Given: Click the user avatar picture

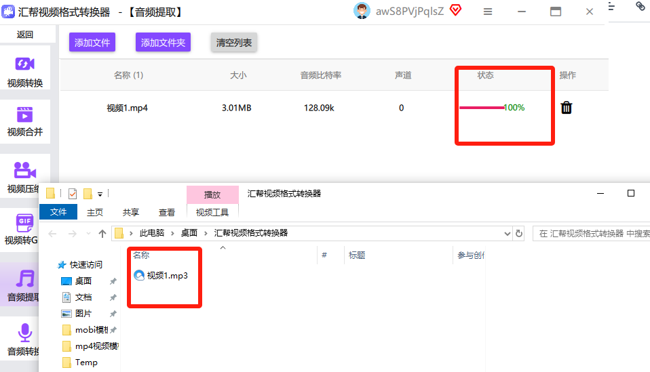Looking at the screenshot, I should (x=362, y=11).
